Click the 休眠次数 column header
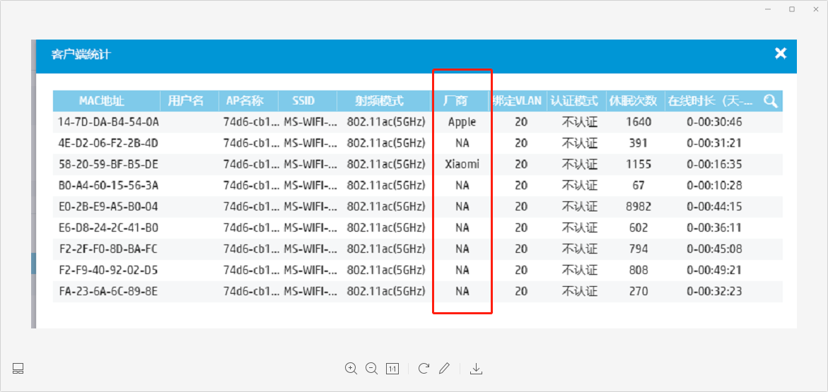 tap(633, 101)
